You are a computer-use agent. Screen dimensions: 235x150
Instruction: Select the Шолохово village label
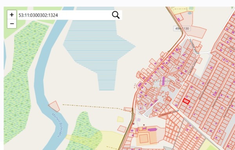click(163, 81)
